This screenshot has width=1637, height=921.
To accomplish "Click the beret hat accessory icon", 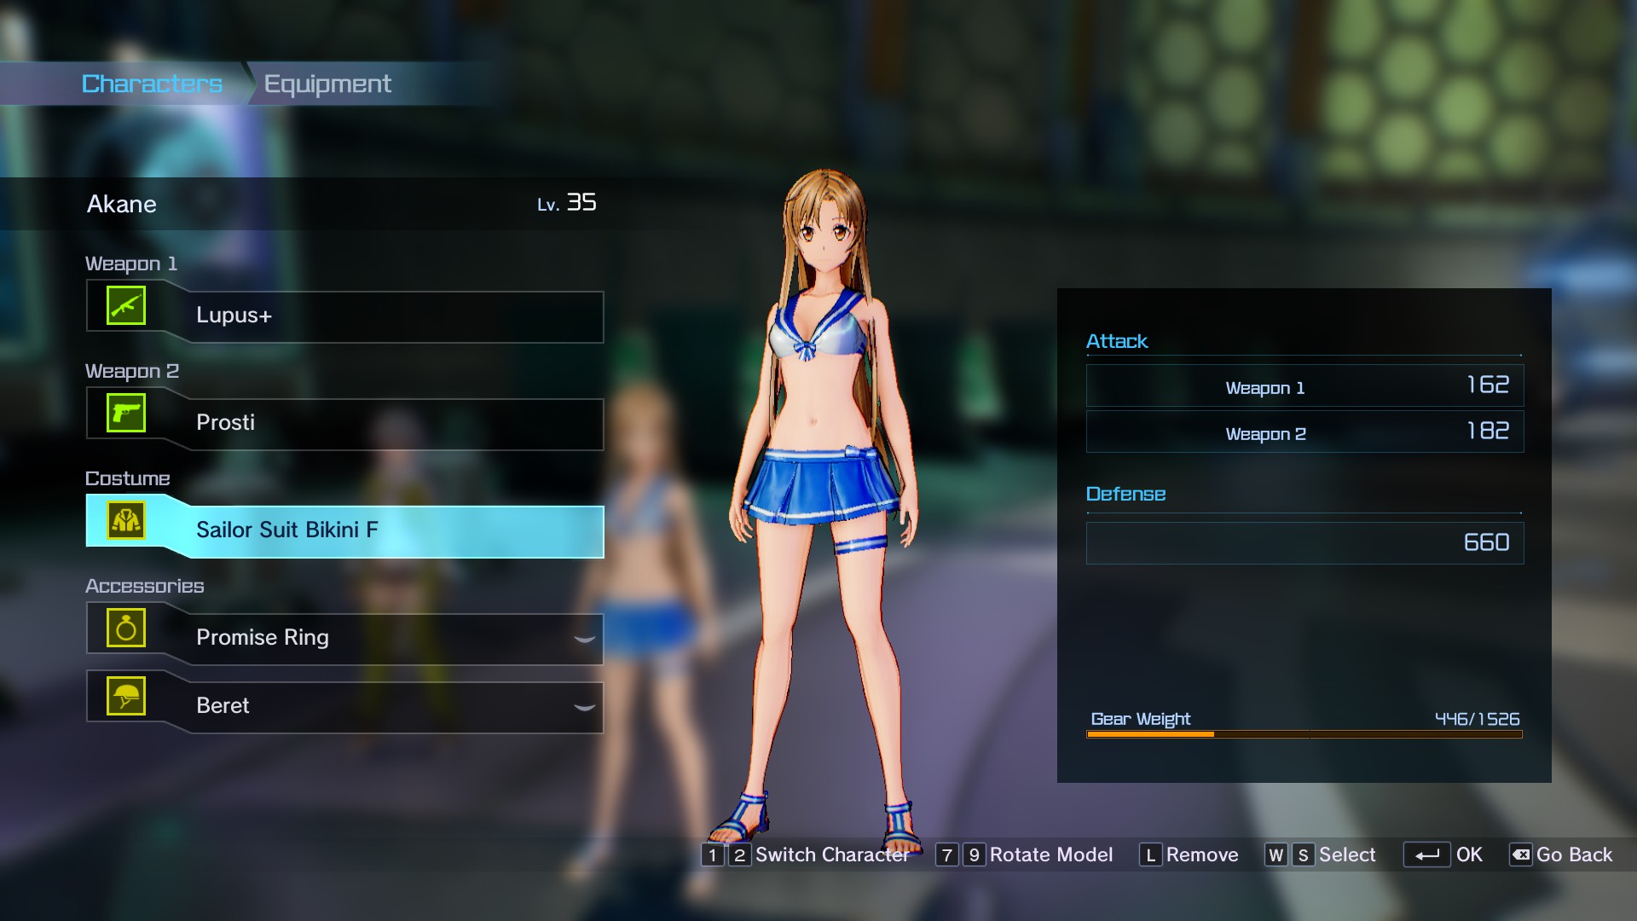I will click(x=126, y=697).
